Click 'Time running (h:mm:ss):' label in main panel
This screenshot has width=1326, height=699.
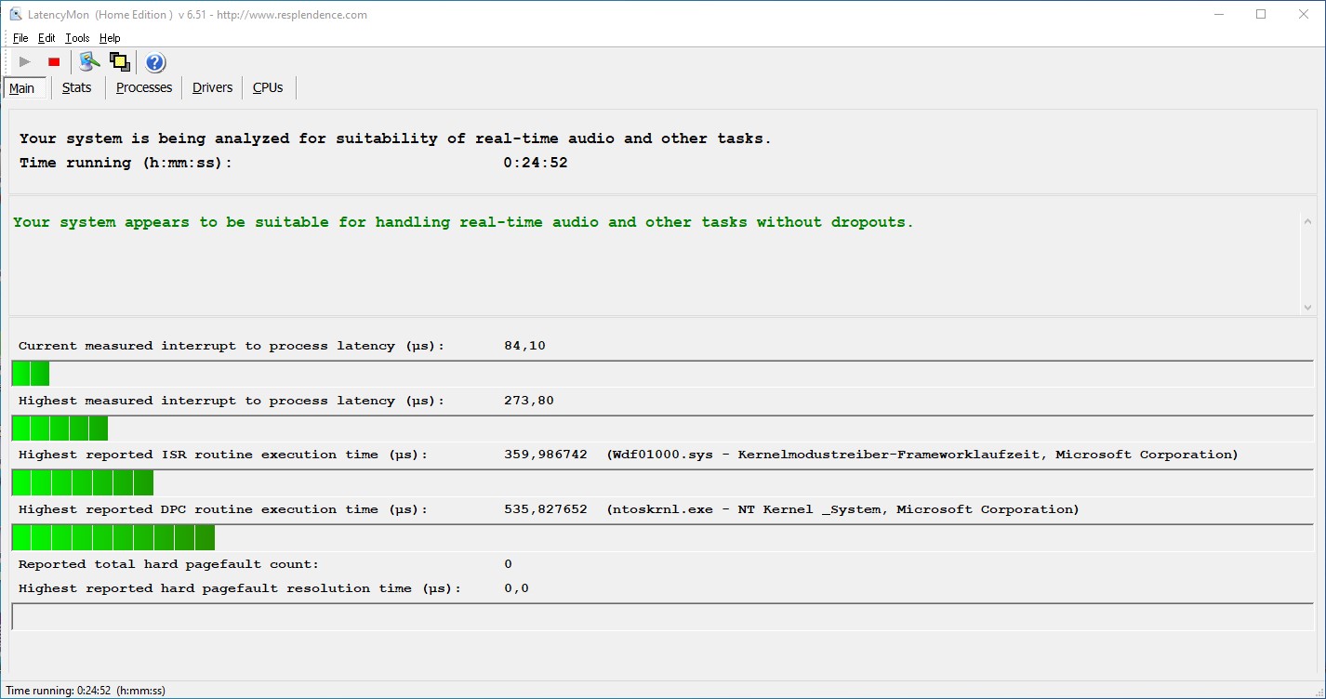coord(126,163)
